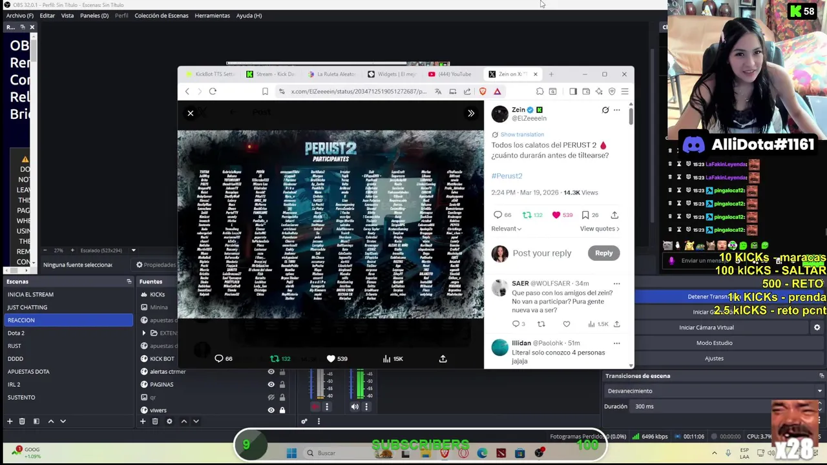This screenshot has width=827, height=465.
Task: Open Desvanecimiento transition dropdown
Action: [715, 391]
